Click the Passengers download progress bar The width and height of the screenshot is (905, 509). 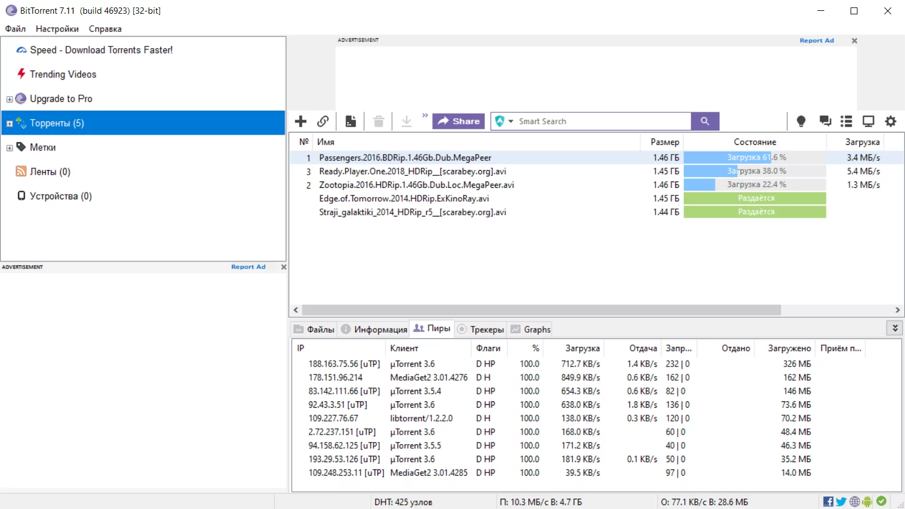(755, 157)
